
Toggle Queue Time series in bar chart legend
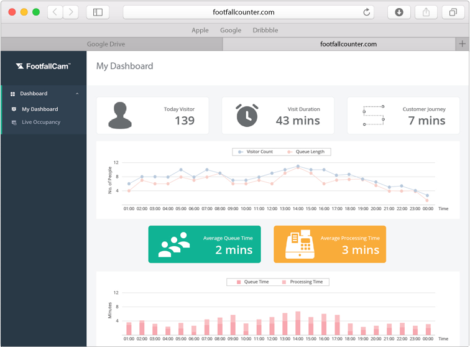pos(252,282)
